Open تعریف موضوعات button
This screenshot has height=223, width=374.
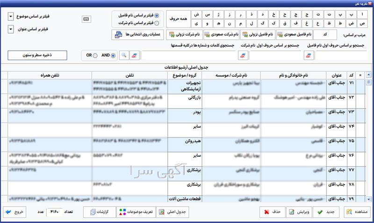[x=136, y=212]
